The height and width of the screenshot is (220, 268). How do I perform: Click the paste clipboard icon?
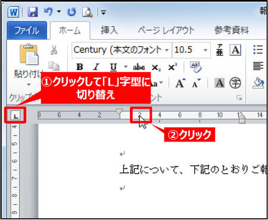tap(29, 54)
